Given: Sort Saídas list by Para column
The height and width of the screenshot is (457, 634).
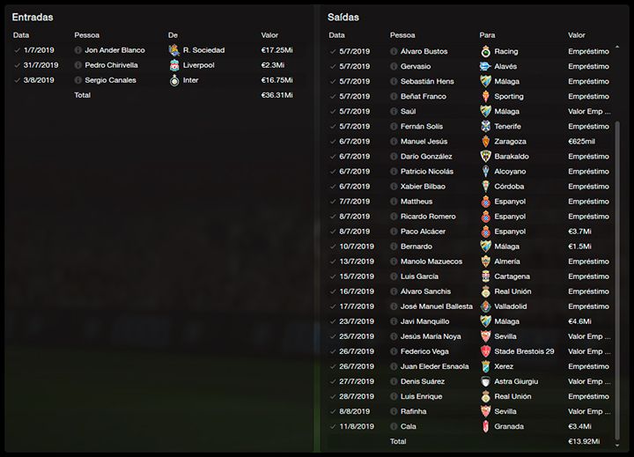Looking at the screenshot, I should coord(487,35).
